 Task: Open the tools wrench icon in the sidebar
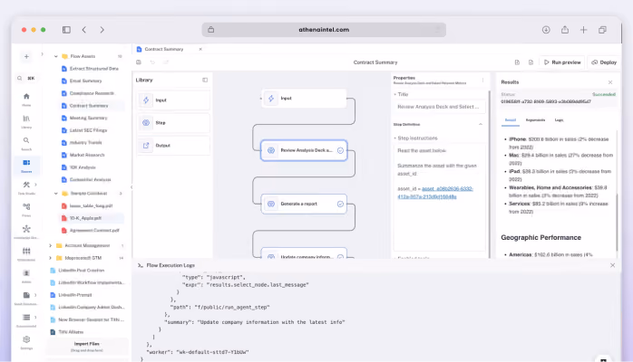tap(26, 185)
